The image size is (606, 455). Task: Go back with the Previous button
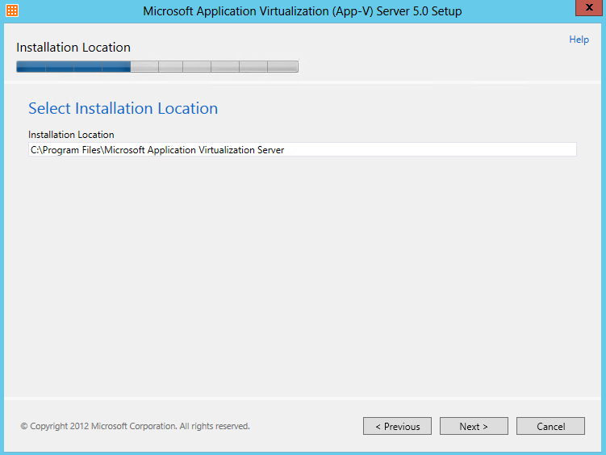(397, 426)
